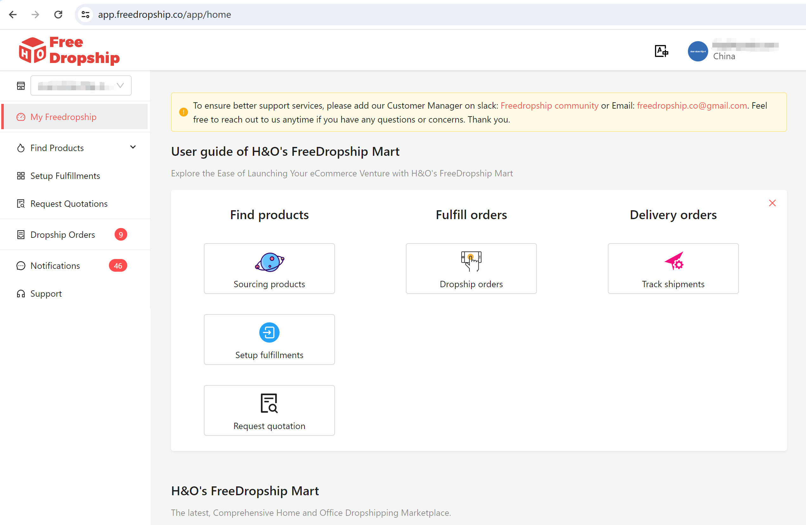
Task: Open the Sourcing products card
Action: (x=269, y=269)
